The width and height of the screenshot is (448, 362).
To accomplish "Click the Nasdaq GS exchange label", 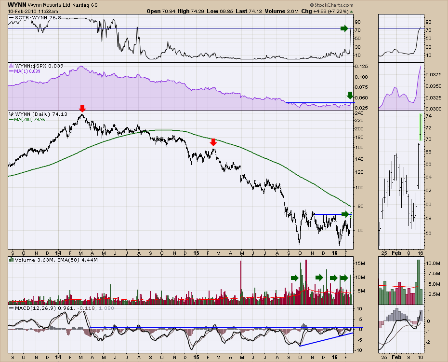I will [x=85, y=5].
